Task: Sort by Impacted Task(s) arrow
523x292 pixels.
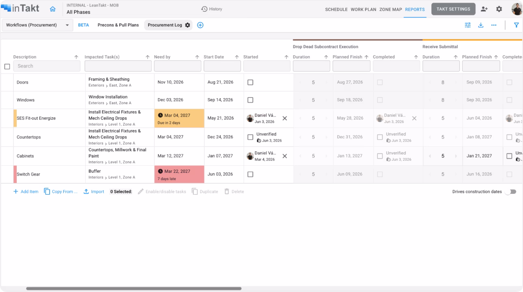Action: tap(148, 57)
